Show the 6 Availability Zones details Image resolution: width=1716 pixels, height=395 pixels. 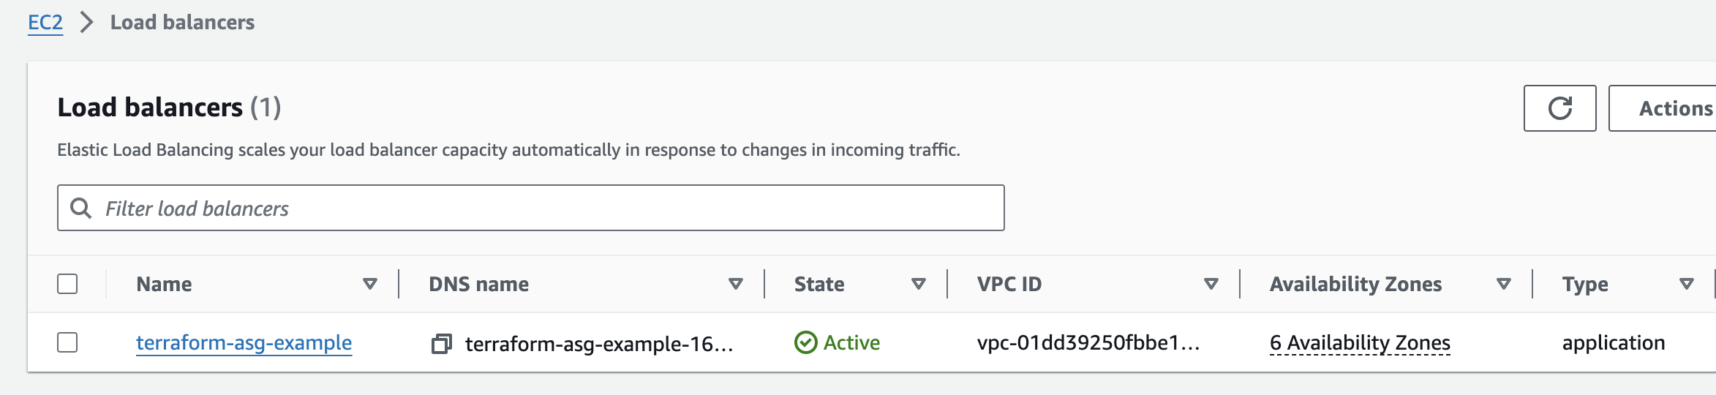click(x=1360, y=342)
